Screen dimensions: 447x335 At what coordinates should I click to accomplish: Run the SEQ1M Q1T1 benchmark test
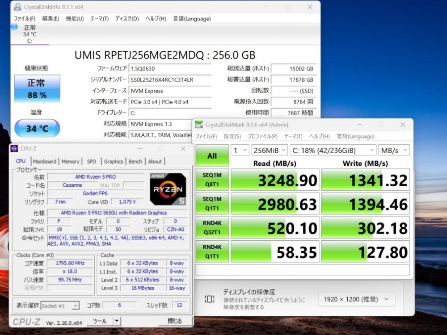tap(212, 204)
